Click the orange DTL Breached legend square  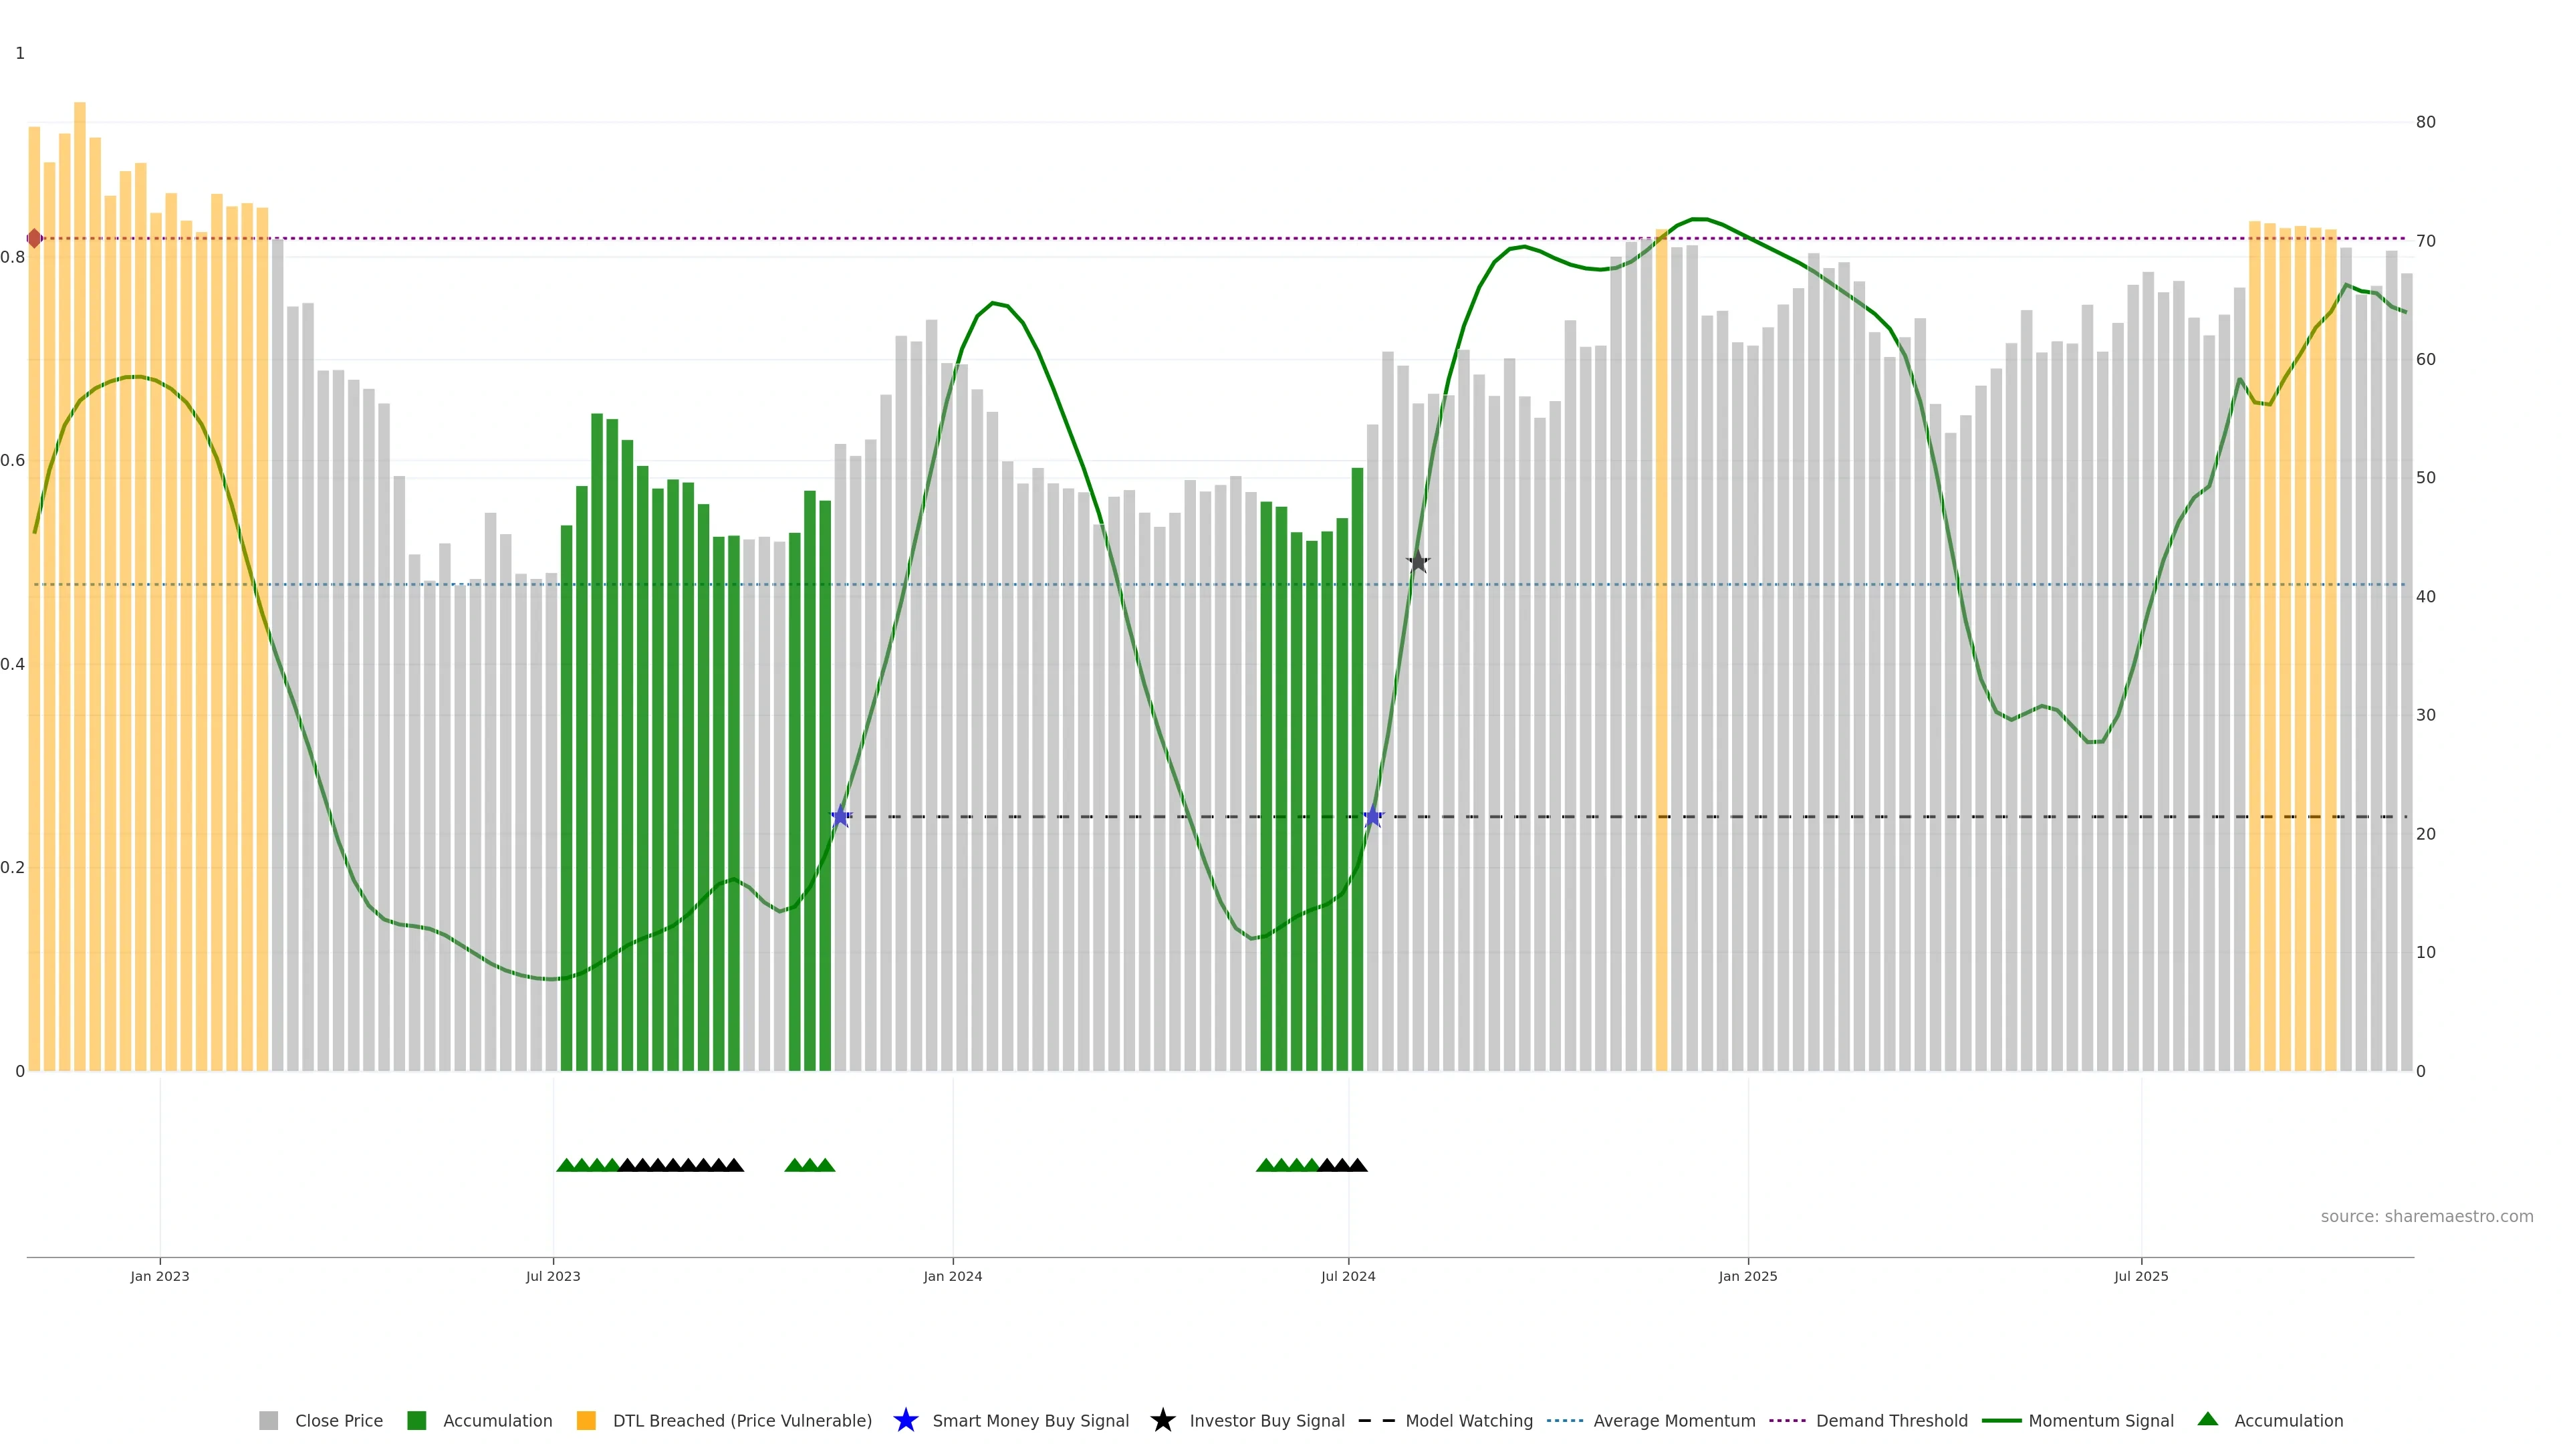tap(586, 1420)
